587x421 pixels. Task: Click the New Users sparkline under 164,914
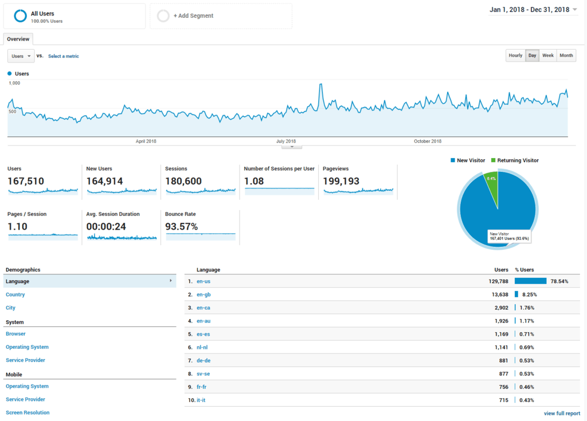coord(122,191)
